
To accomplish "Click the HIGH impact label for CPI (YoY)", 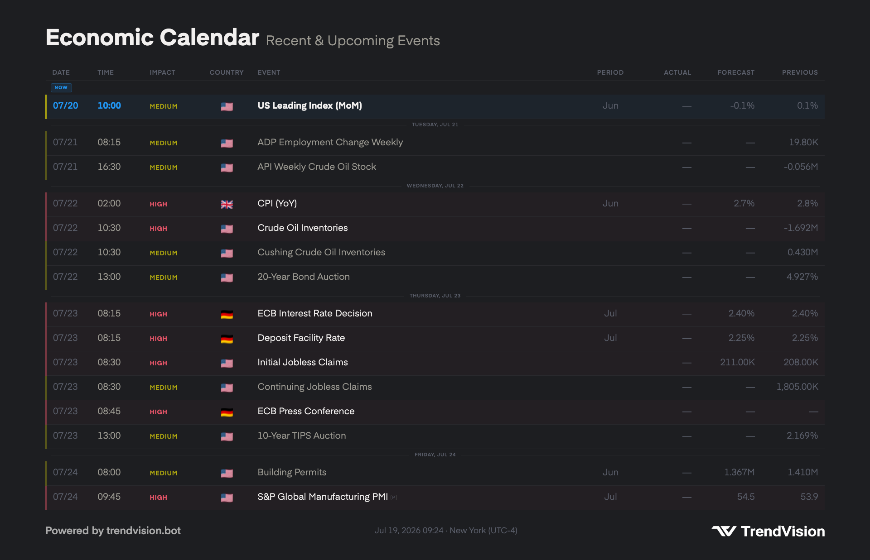I will point(158,204).
